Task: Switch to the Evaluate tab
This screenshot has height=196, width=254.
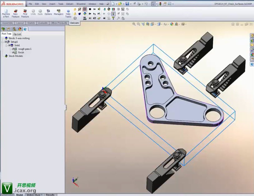Action: 43,23
